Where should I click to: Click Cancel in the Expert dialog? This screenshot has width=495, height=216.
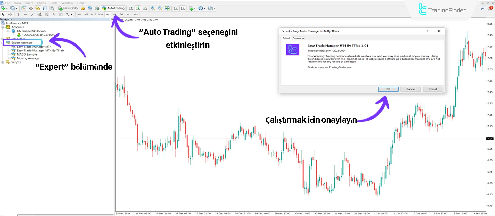(x=411, y=89)
